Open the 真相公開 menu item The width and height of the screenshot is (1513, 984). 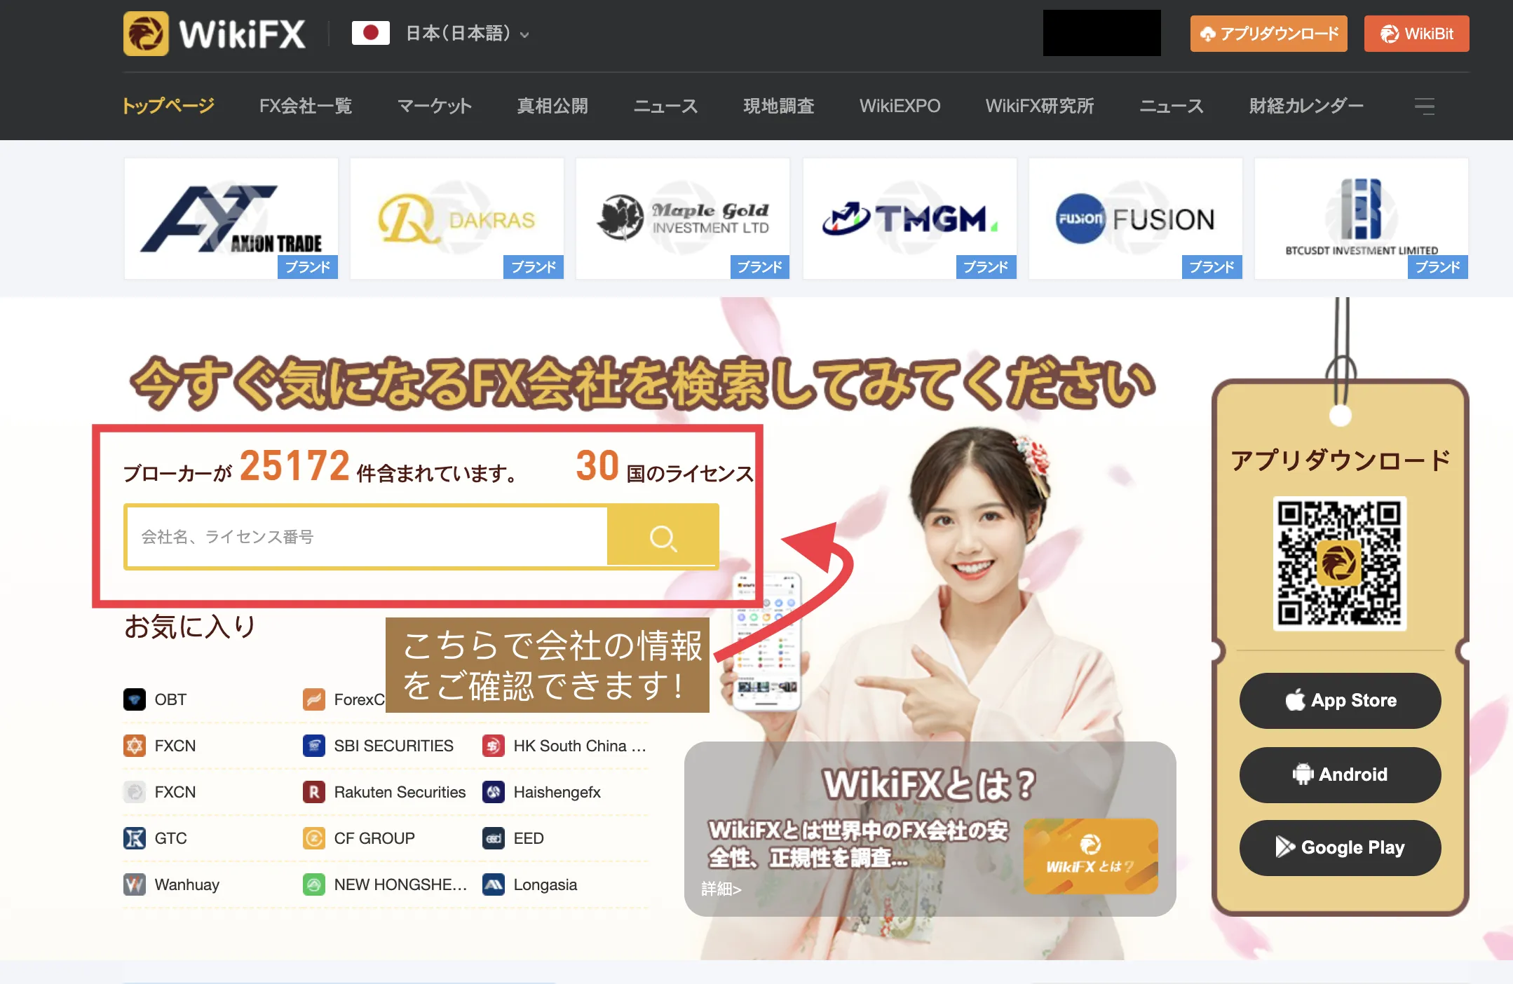(x=552, y=106)
